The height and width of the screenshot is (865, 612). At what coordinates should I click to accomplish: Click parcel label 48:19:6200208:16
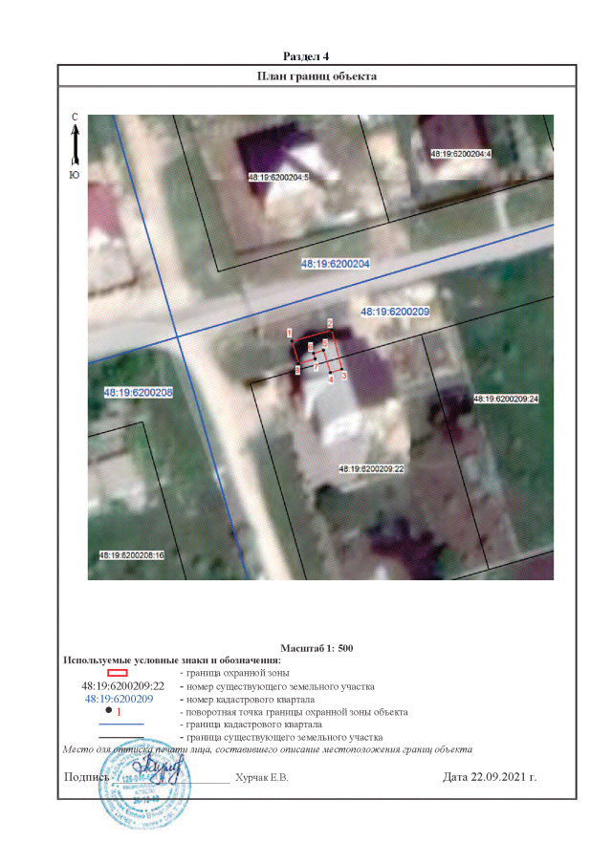tap(132, 554)
